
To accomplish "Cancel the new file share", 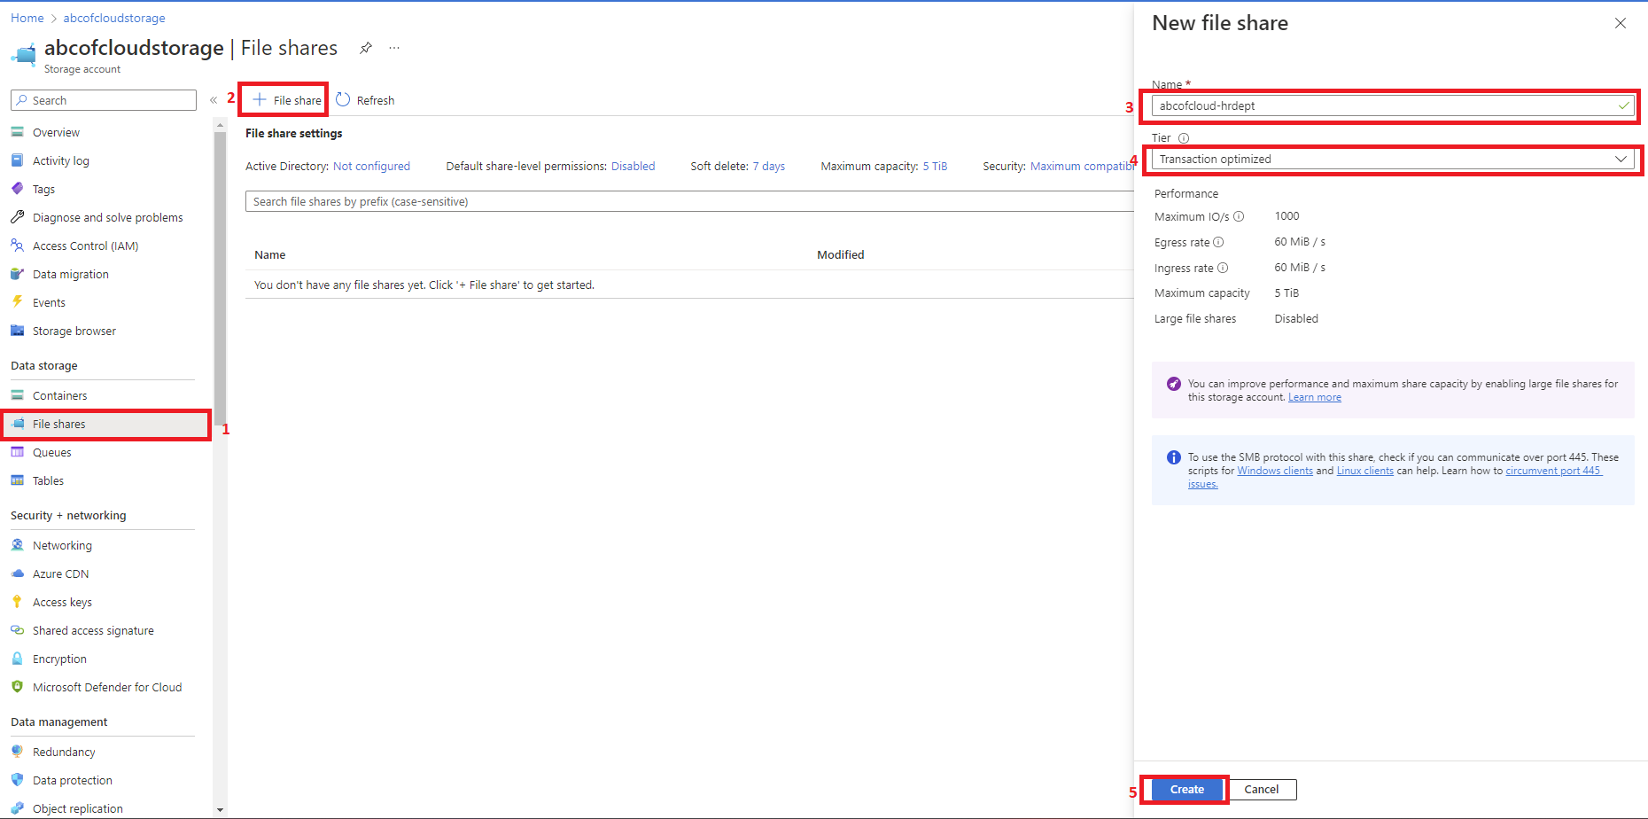I will [x=1261, y=790].
